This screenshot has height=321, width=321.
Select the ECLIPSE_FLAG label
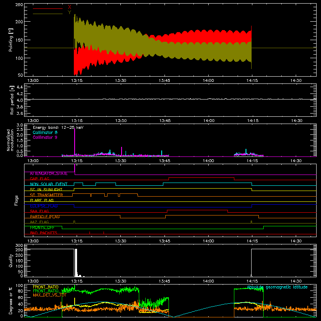(x=44, y=206)
